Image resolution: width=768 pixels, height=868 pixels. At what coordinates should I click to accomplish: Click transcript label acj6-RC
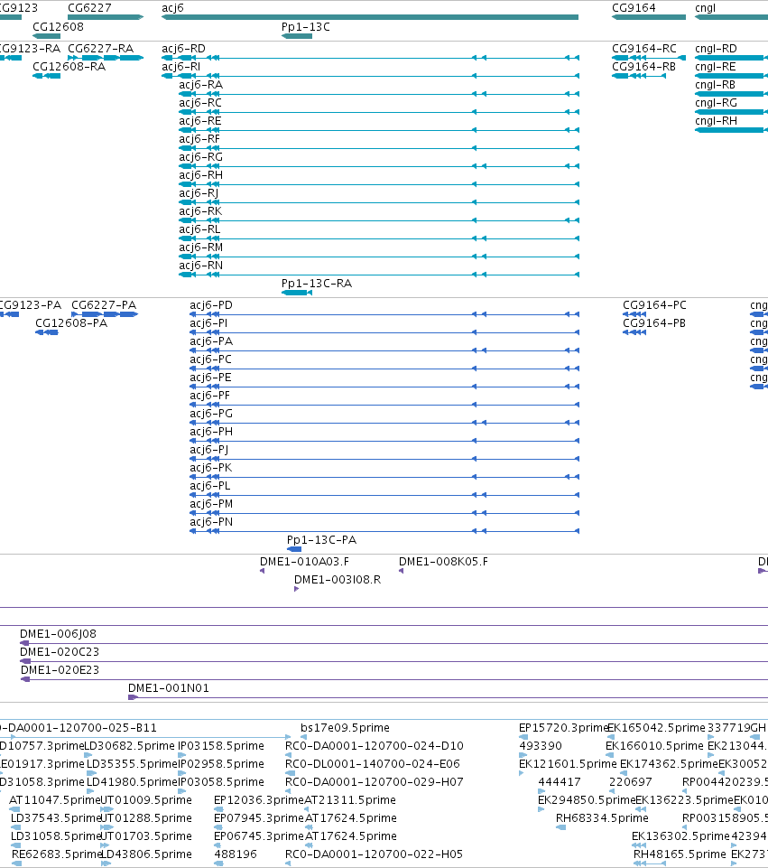coord(200,103)
